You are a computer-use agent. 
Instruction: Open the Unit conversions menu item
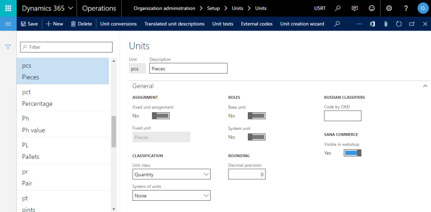click(119, 24)
